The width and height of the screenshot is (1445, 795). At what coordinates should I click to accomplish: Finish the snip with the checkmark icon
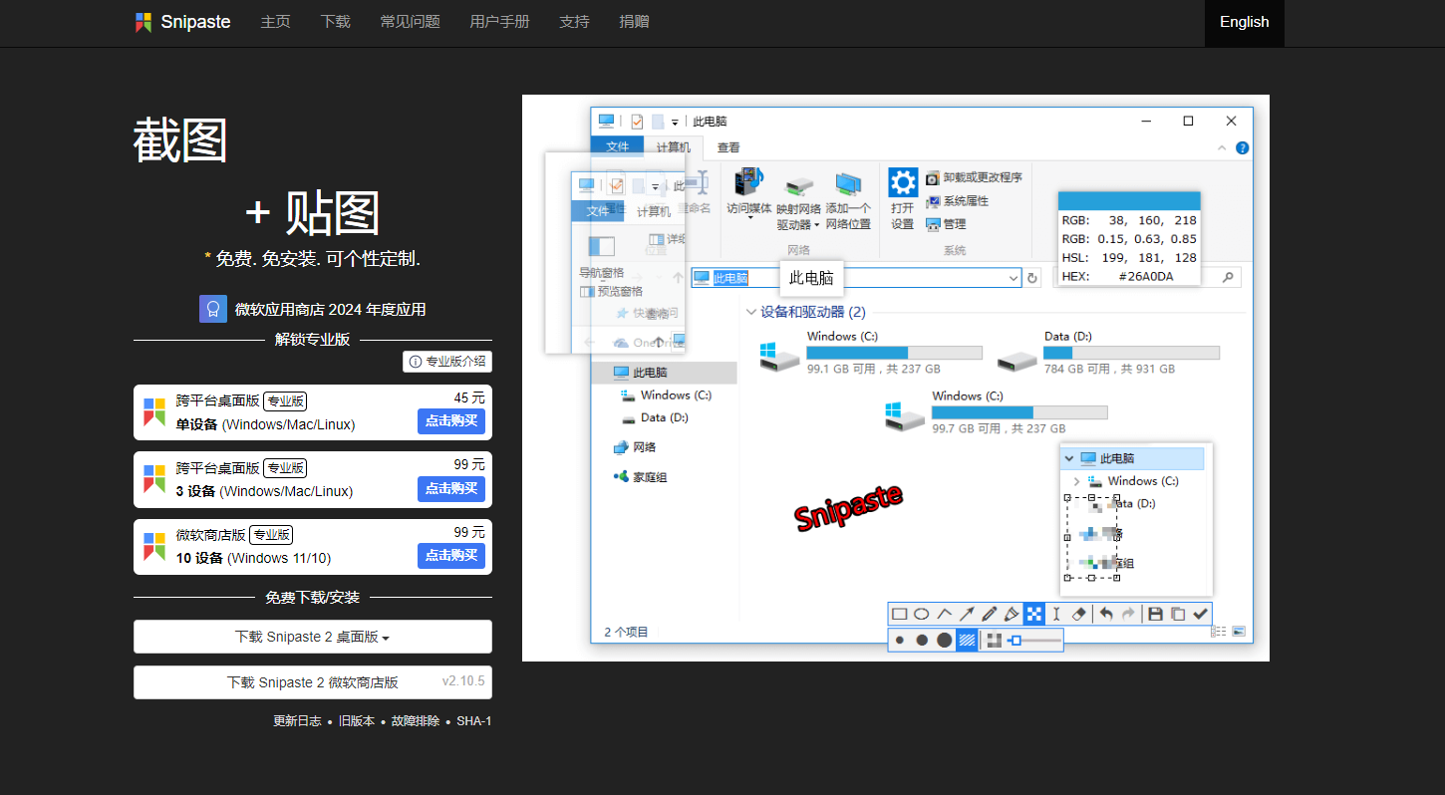1201,614
